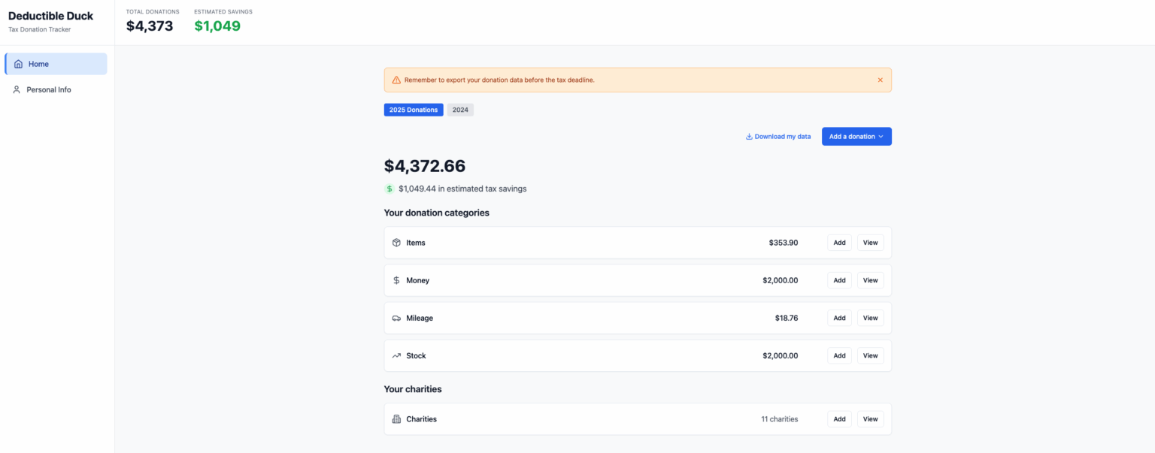Click the dollar sign icon beside Money
The width and height of the screenshot is (1155, 453).
[396, 280]
